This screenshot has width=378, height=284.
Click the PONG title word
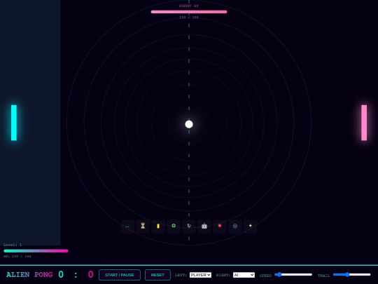43,275
